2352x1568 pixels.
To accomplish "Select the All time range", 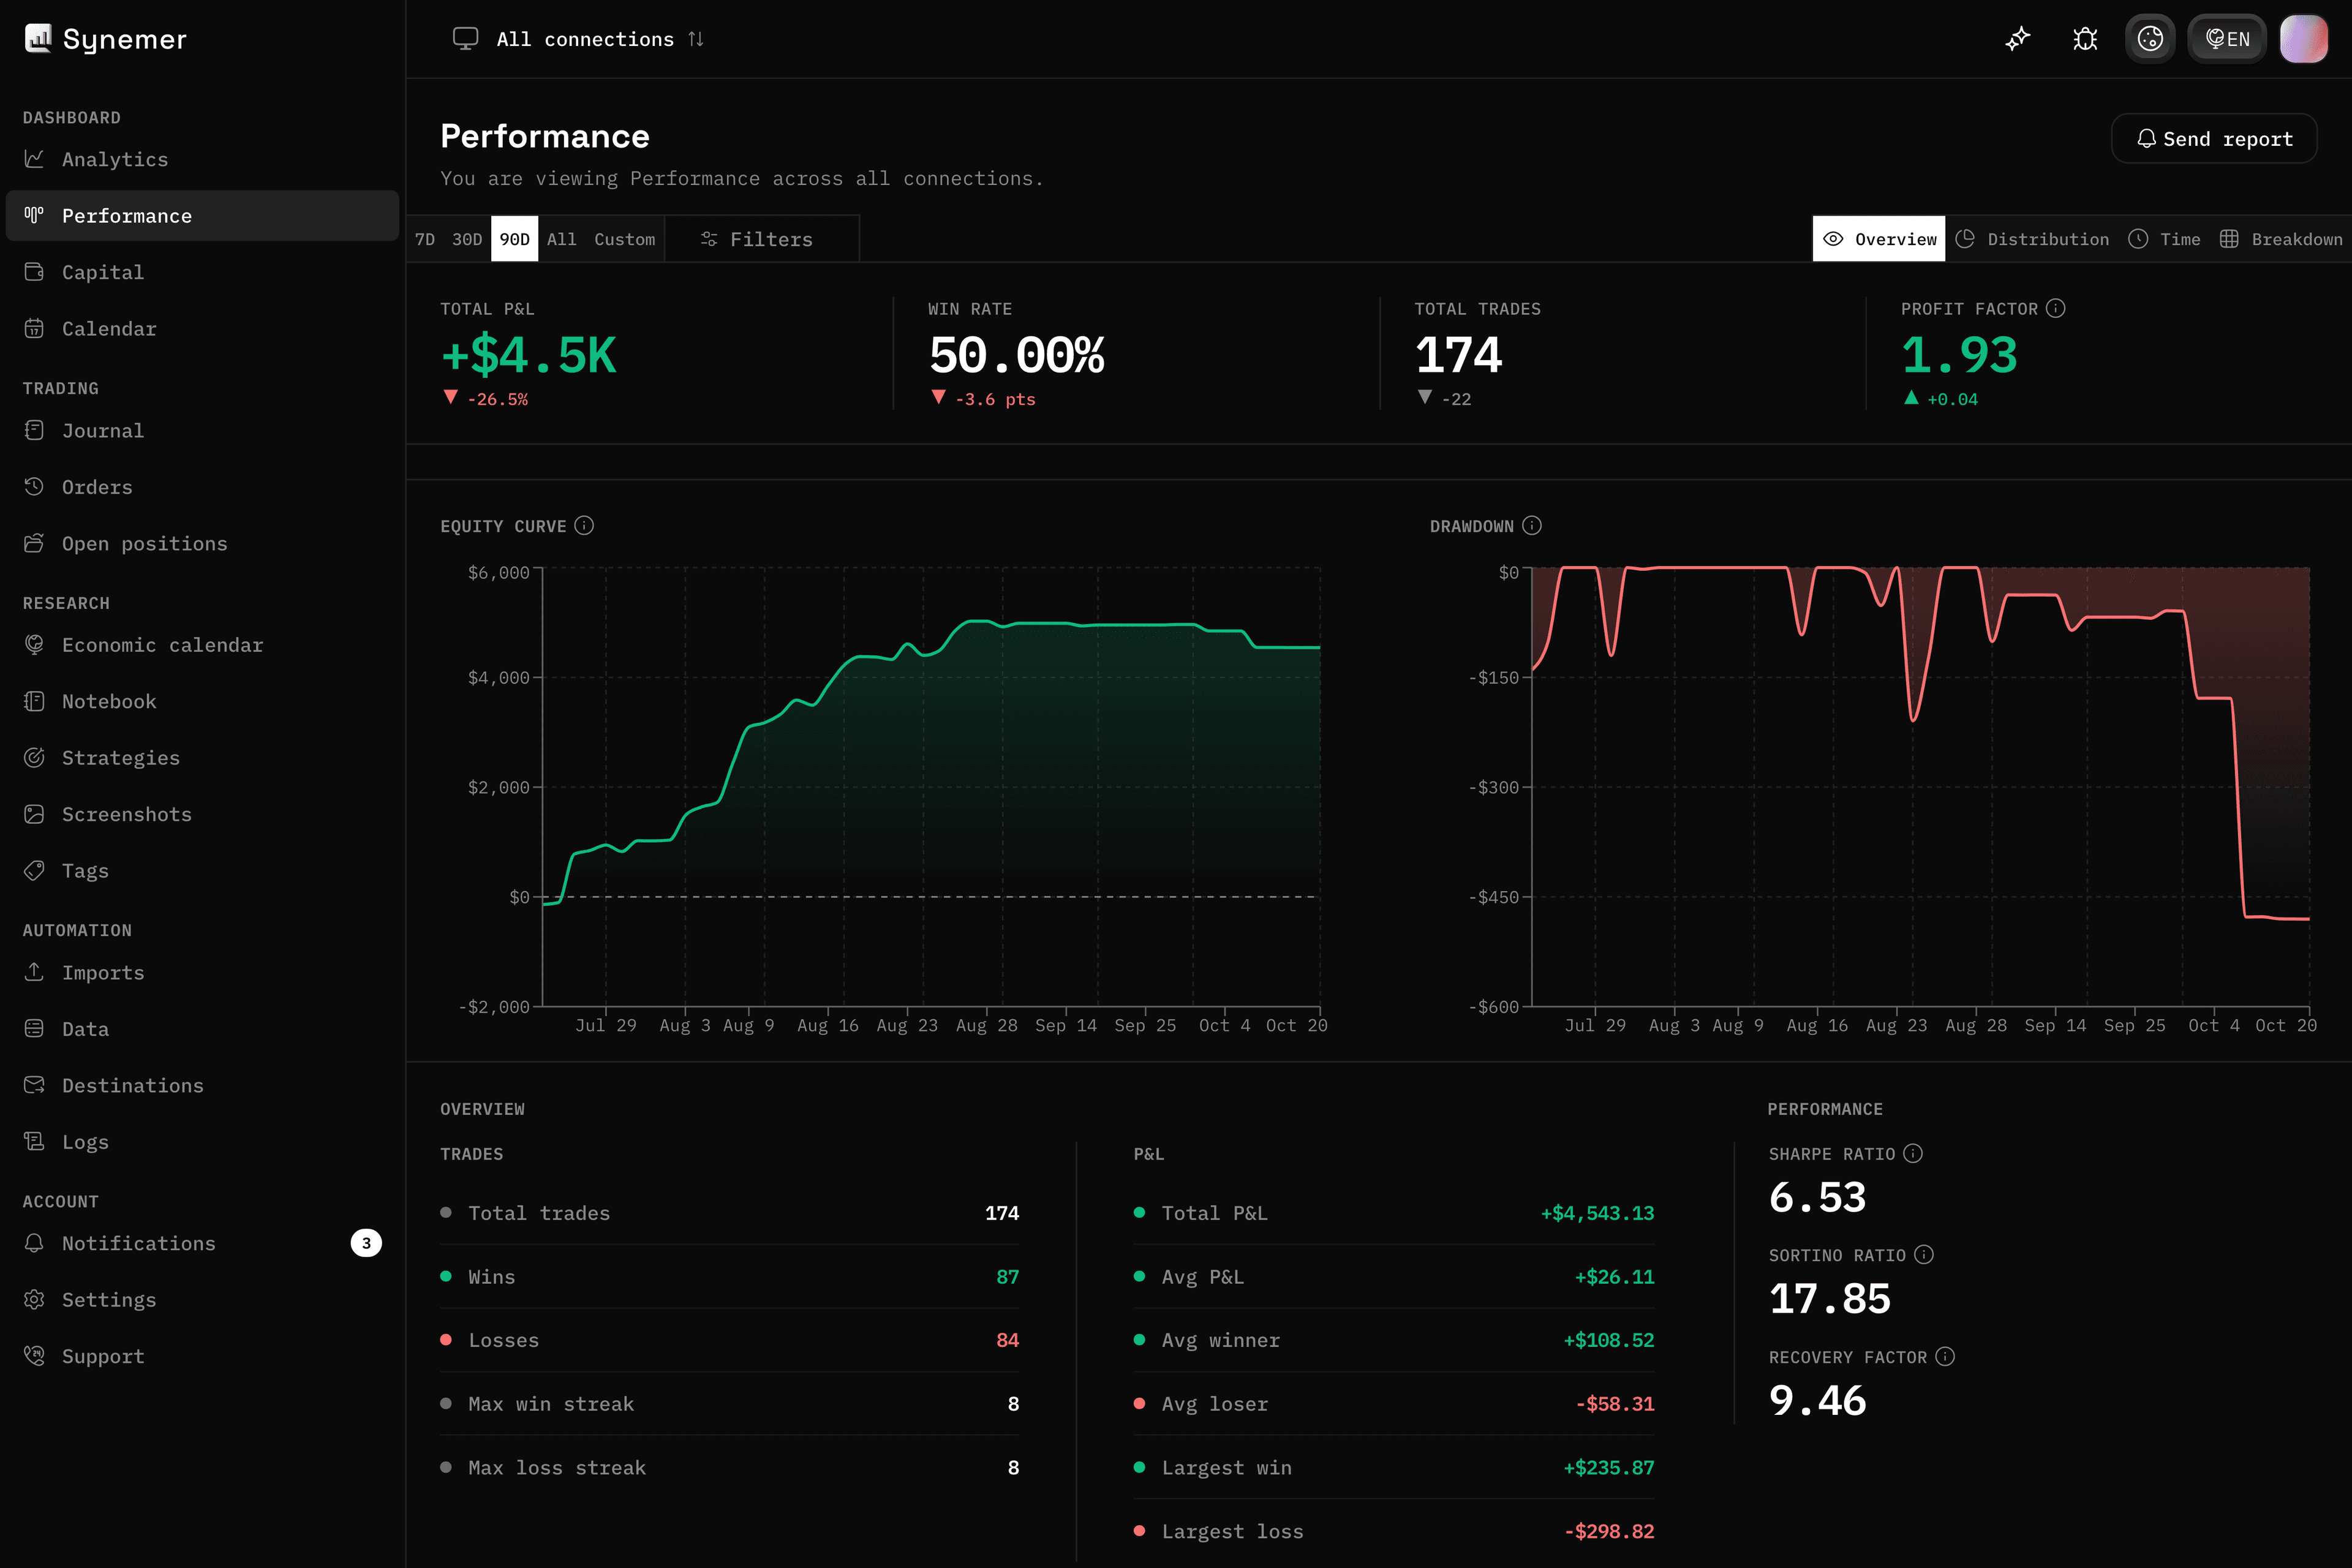I will [562, 239].
